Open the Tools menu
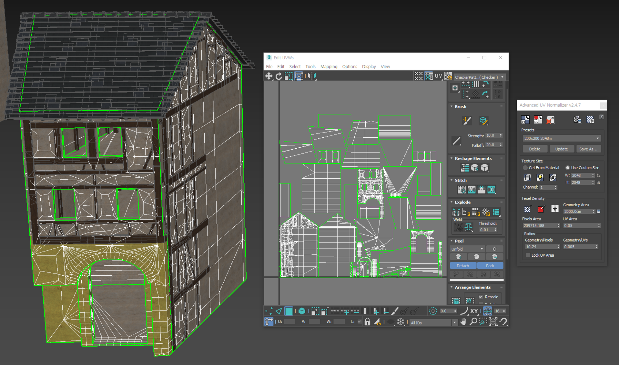The width and height of the screenshot is (619, 365). pos(310,67)
